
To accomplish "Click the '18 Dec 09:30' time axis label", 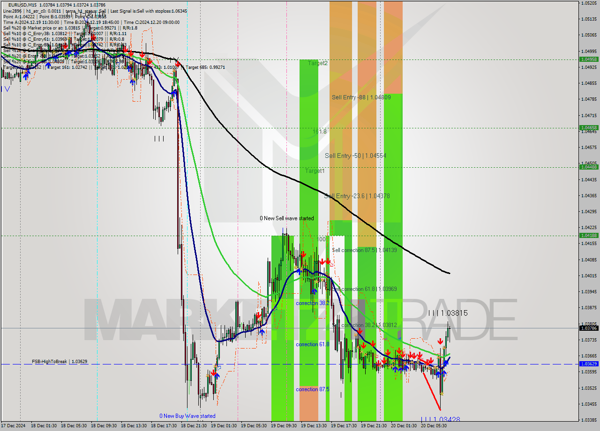I will (x=104, y=426).
